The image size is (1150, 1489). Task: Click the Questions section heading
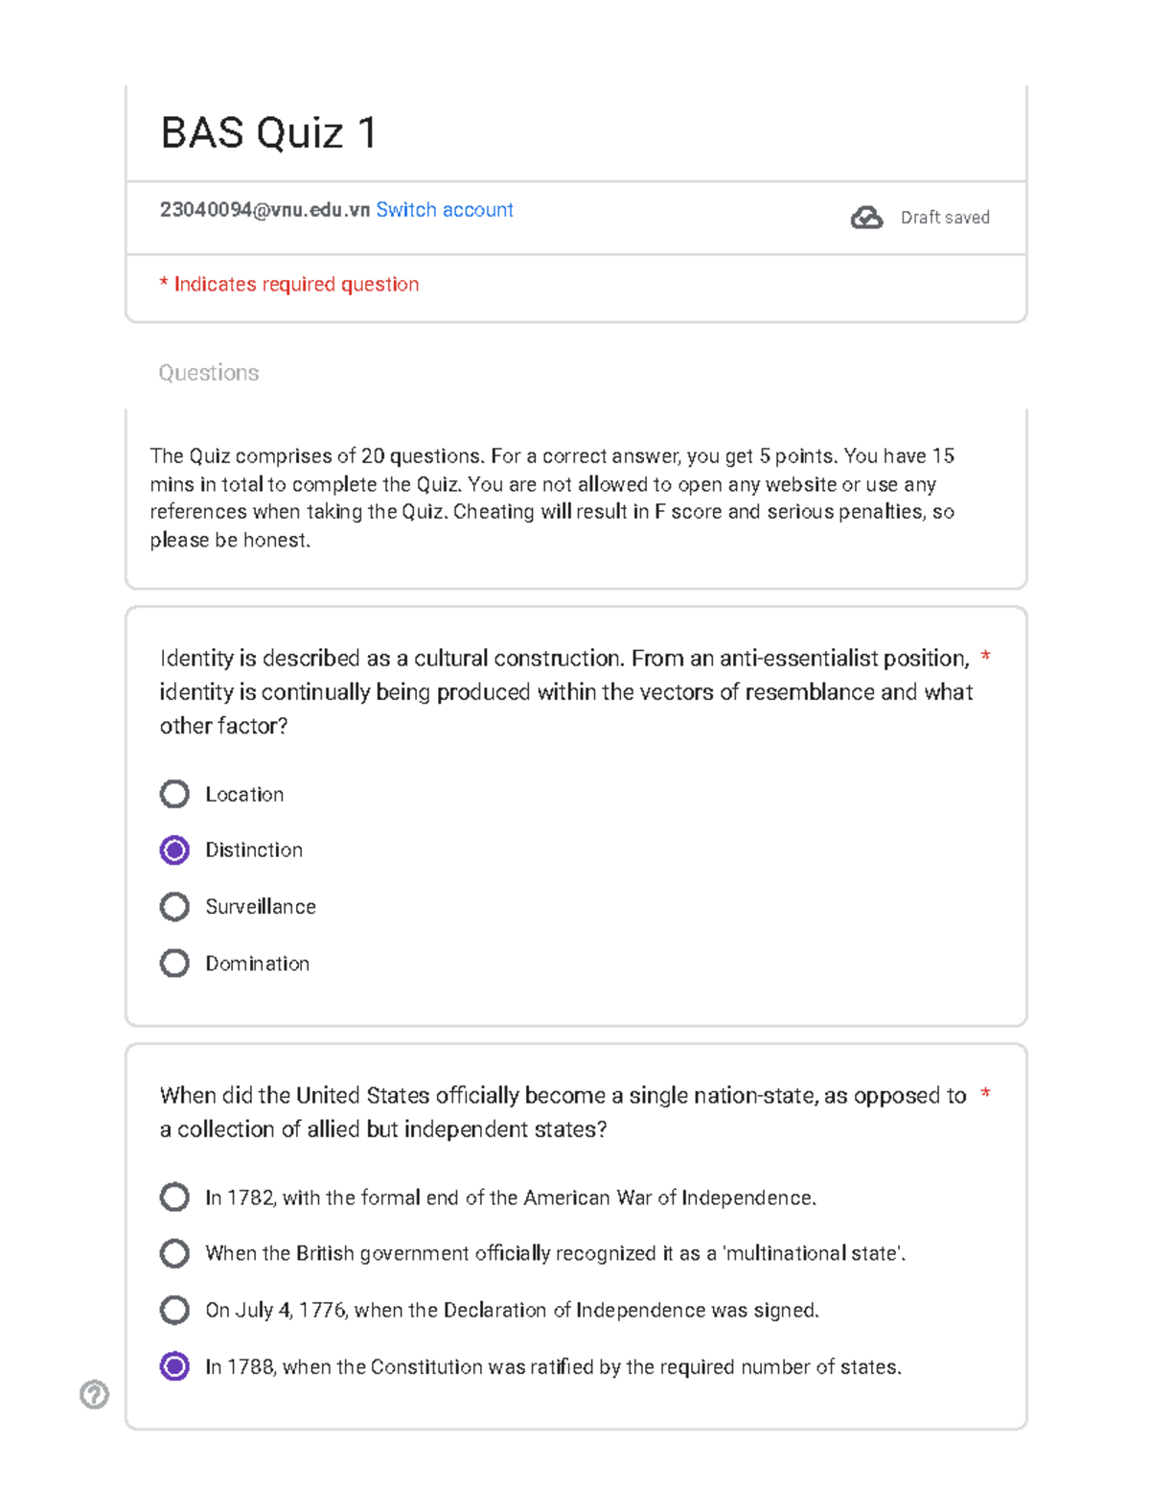tap(209, 373)
